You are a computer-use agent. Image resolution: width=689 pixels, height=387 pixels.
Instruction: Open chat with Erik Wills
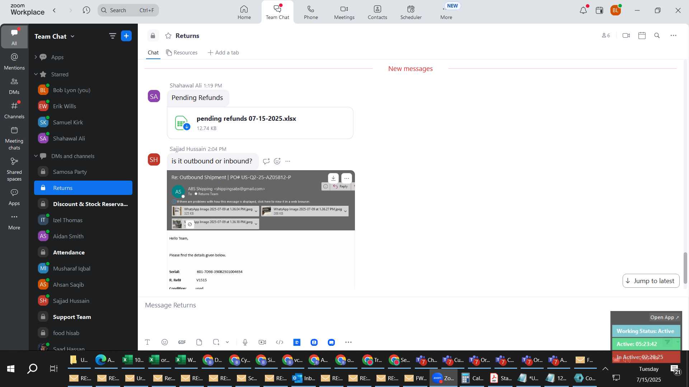[83, 106]
